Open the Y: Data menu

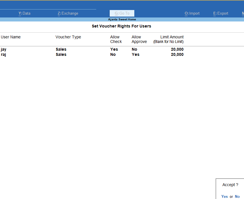pos(25,13)
